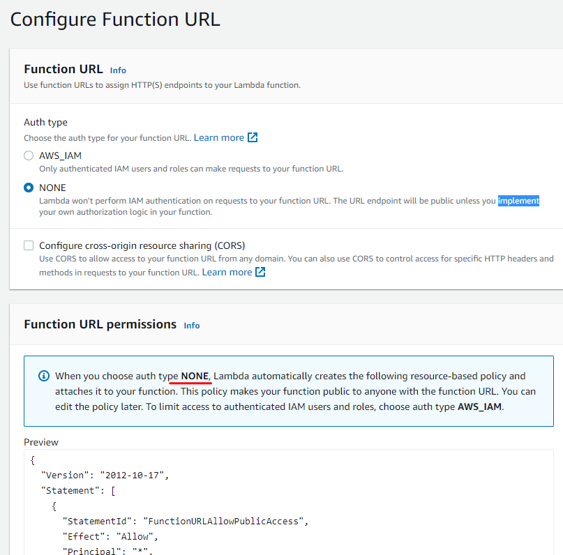The width and height of the screenshot is (563, 555).
Task: Follow the Learn more link in CORS description
Action: click(227, 272)
